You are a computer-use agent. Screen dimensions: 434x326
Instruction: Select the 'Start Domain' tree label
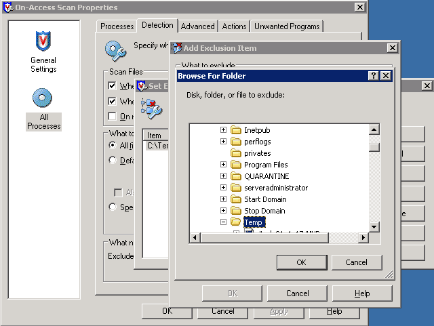click(265, 199)
